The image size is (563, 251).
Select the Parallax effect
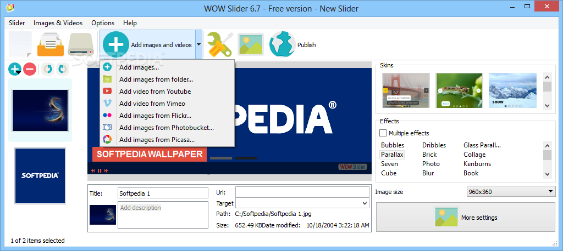point(393,155)
